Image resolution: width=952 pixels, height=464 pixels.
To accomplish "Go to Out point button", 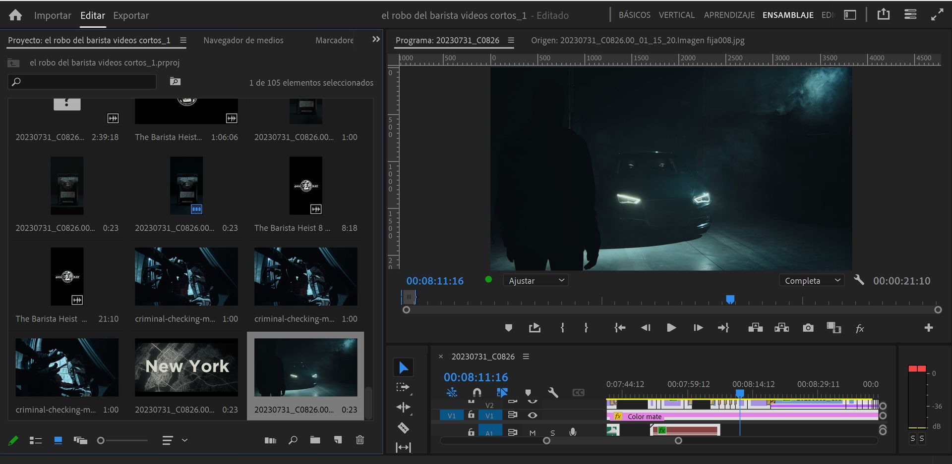I will tap(723, 328).
